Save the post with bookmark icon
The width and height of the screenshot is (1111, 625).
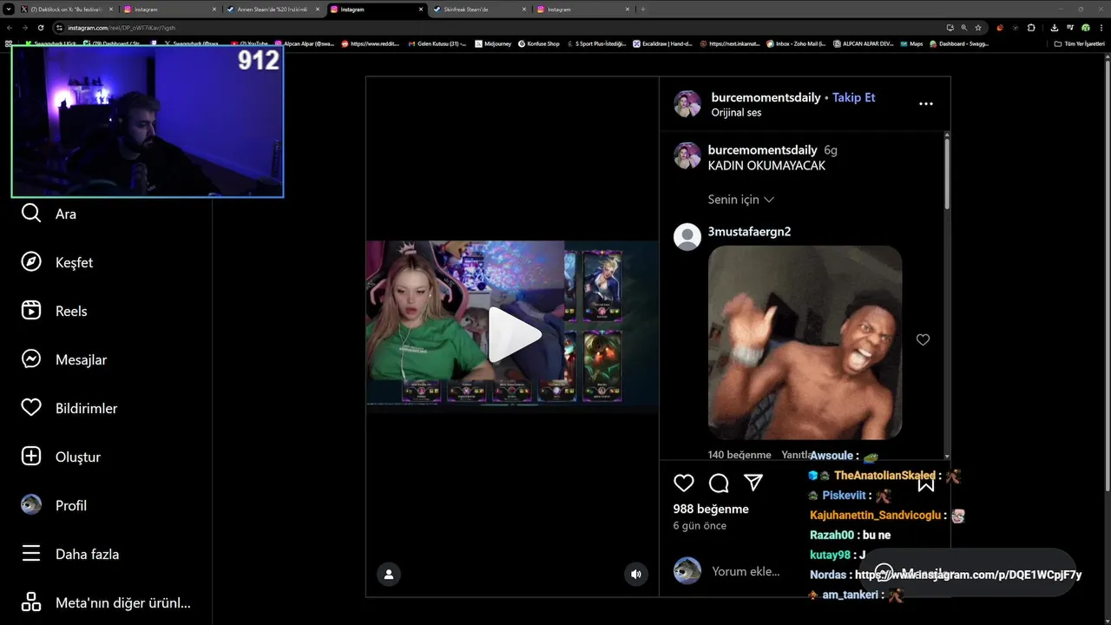(926, 484)
